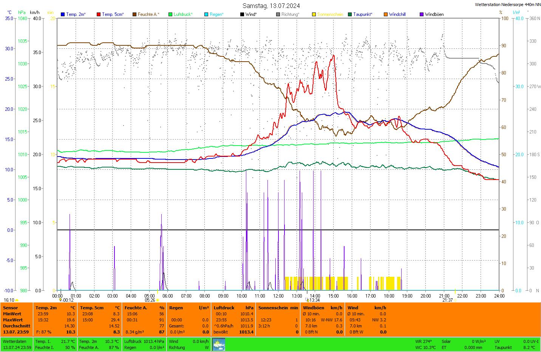This screenshot has width=541, height=352.
Task: Click the red Temp. 5cm legend square
Action: click(99, 14)
